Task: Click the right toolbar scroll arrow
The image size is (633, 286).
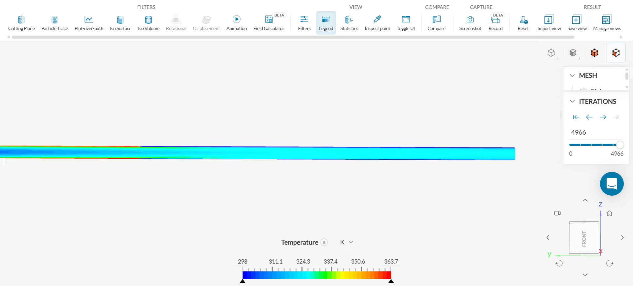Action: (621, 37)
